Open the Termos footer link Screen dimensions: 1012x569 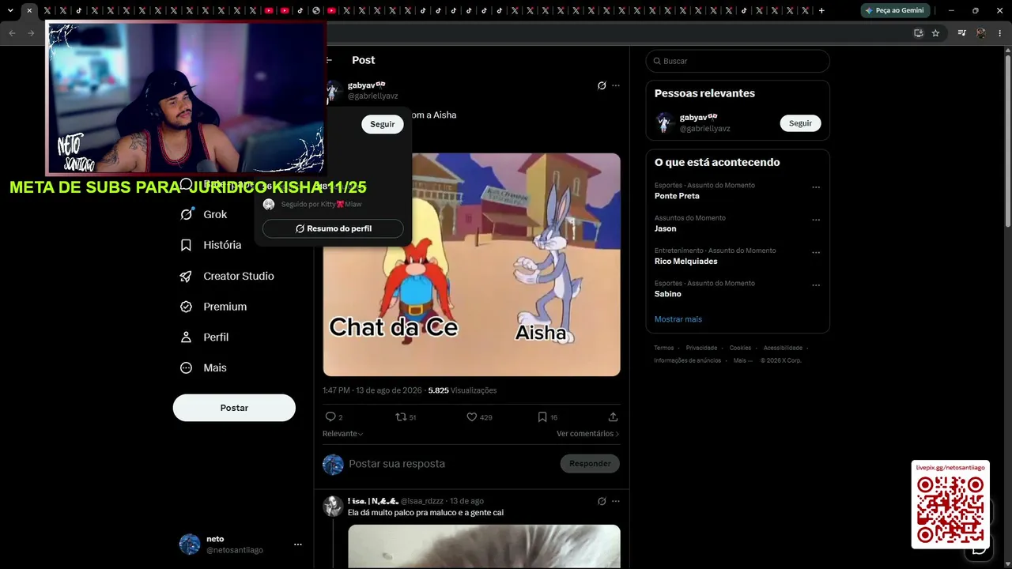click(664, 348)
